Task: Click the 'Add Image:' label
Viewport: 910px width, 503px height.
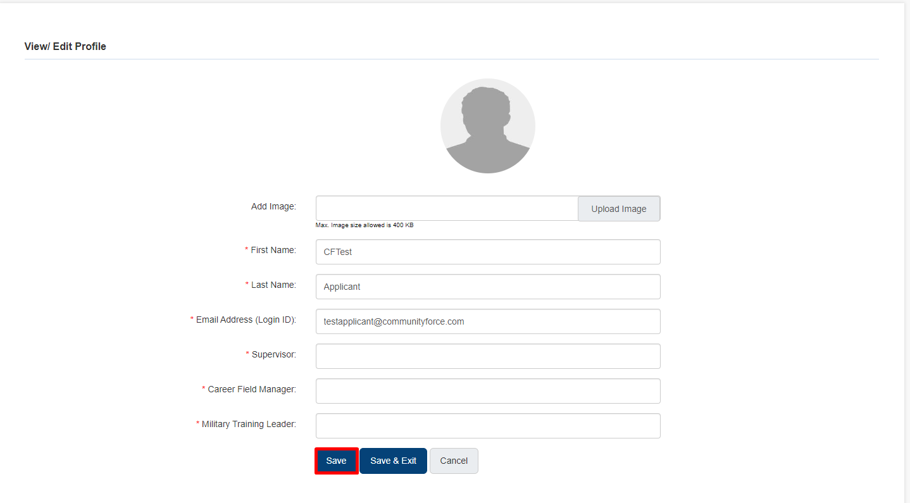Action: (x=273, y=206)
